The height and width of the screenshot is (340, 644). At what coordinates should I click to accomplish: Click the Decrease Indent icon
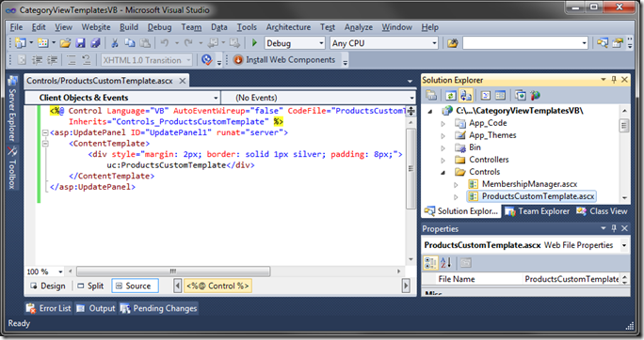(x=38, y=60)
